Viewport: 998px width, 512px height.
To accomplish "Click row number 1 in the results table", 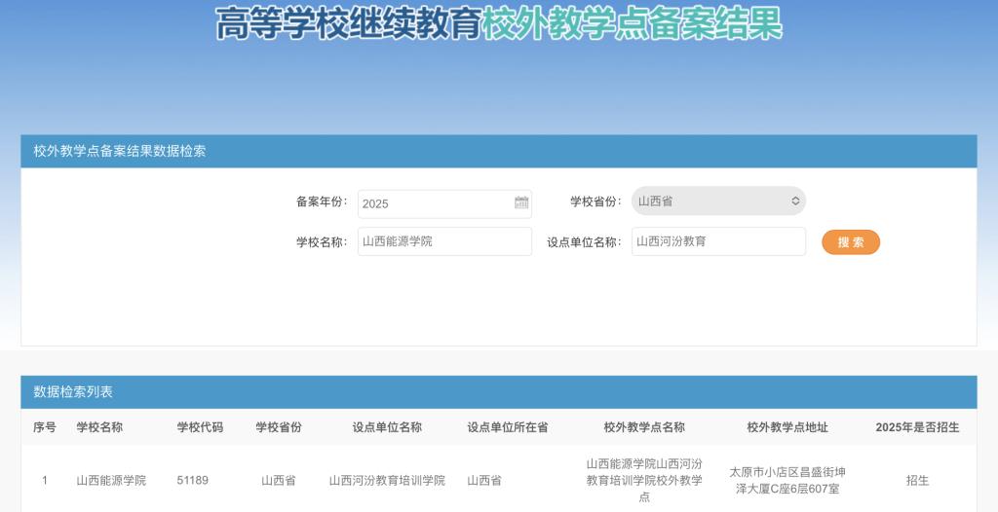I will click(45, 480).
